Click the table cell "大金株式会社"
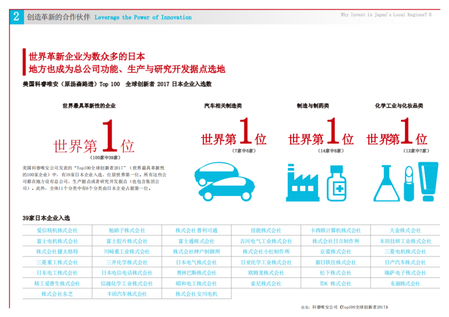Image resolution: width=449 pixels, height=317 pixels. pos(405,230)
